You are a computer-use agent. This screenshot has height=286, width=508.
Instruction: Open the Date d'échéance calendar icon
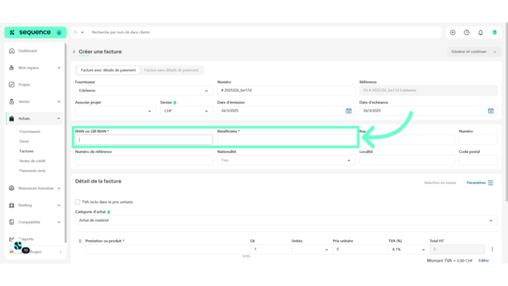[x=491, y=111]
